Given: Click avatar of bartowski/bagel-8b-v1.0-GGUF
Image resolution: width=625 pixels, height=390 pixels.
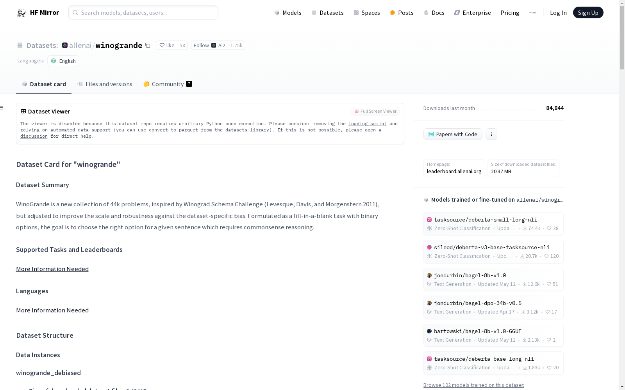Looking at the screenshot, I should pos(429,331).
